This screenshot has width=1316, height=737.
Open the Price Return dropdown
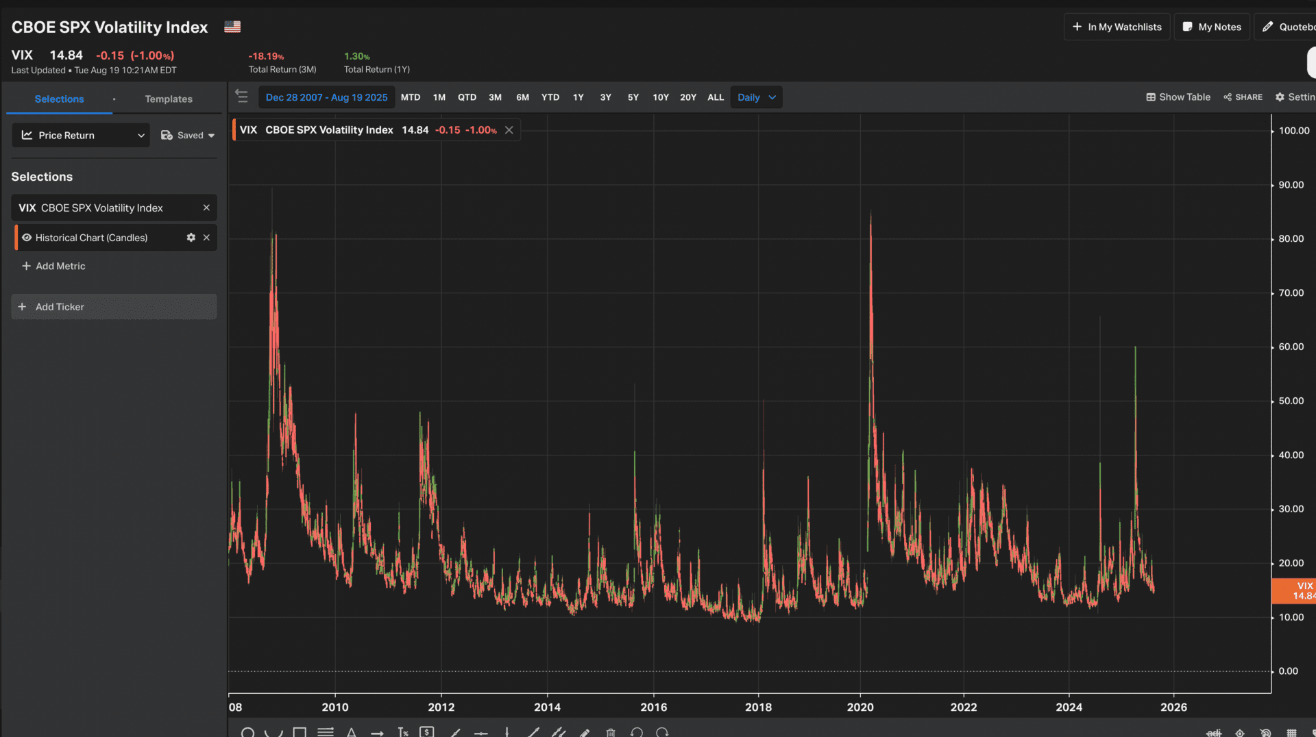coord(81,135)
